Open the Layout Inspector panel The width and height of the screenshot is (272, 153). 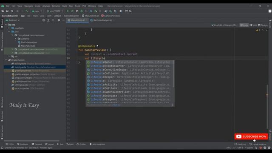258,144
